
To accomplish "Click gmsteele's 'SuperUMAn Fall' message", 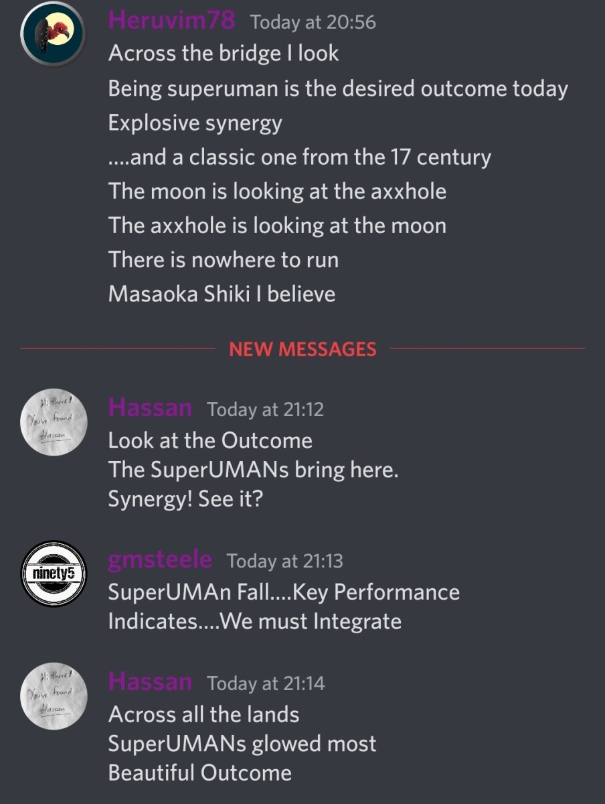I will [x=284, y=606].
